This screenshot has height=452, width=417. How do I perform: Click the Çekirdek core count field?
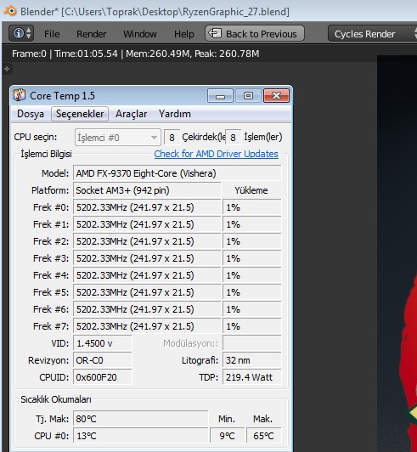172,138
